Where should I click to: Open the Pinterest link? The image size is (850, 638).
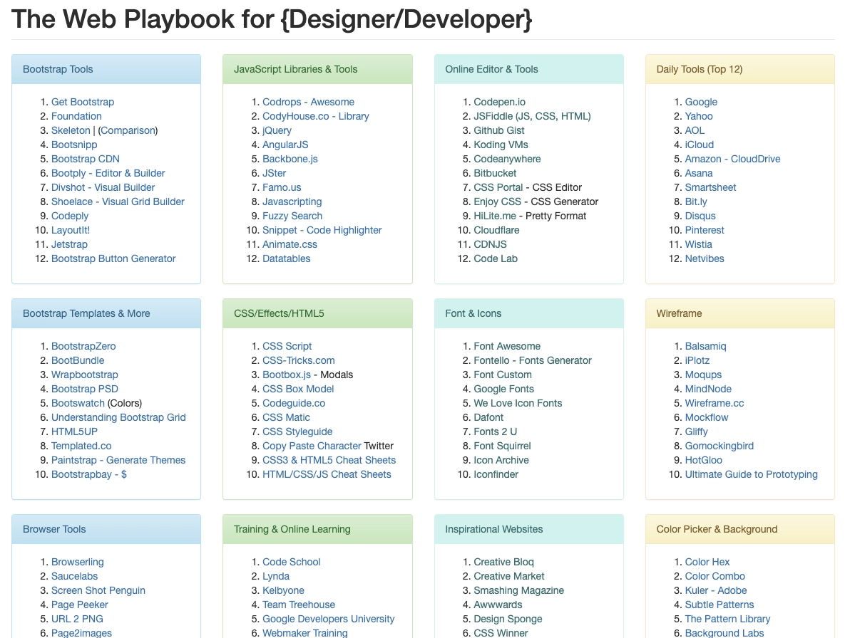coord(705,230)
